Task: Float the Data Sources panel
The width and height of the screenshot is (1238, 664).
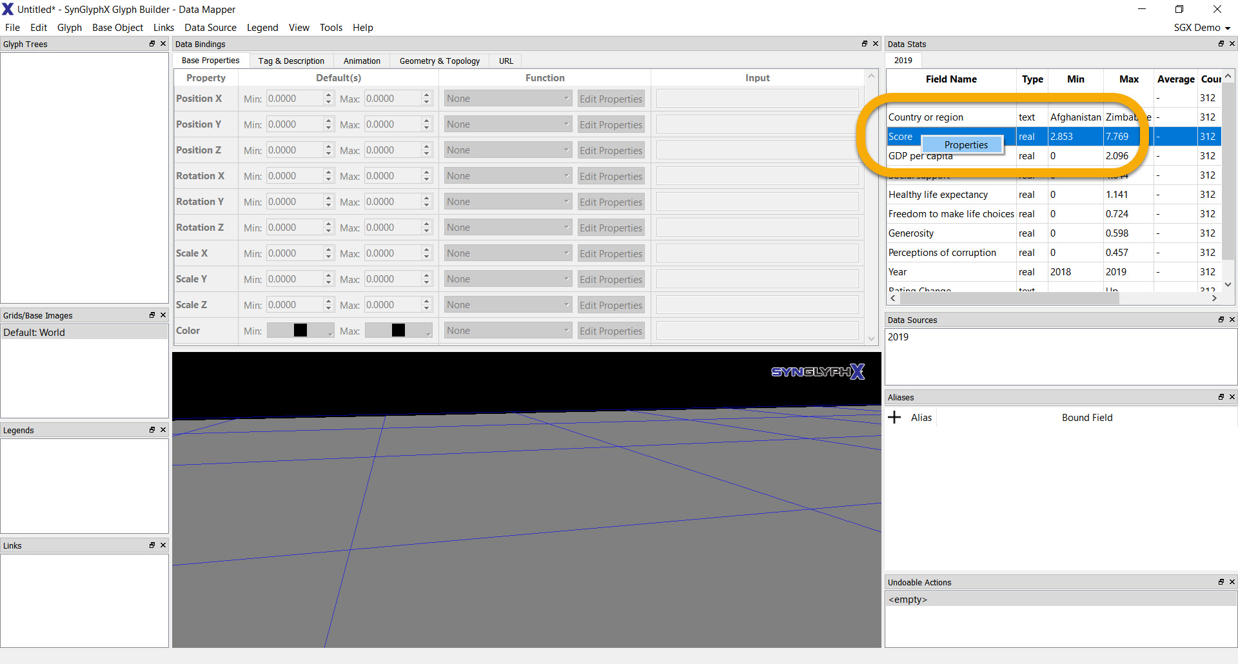Action: click(1221, 320)
